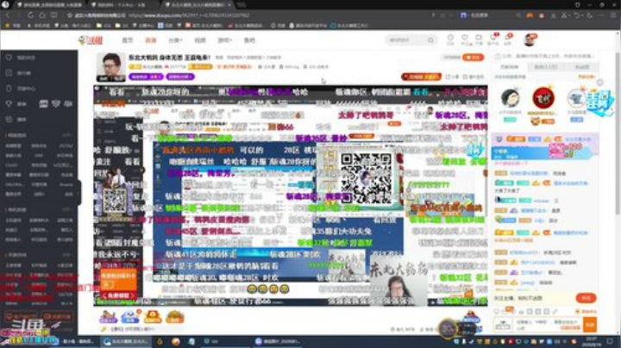Switch to the second browser tab
Image resolution: width=621 pixels, height=348 pixels.
121,5
